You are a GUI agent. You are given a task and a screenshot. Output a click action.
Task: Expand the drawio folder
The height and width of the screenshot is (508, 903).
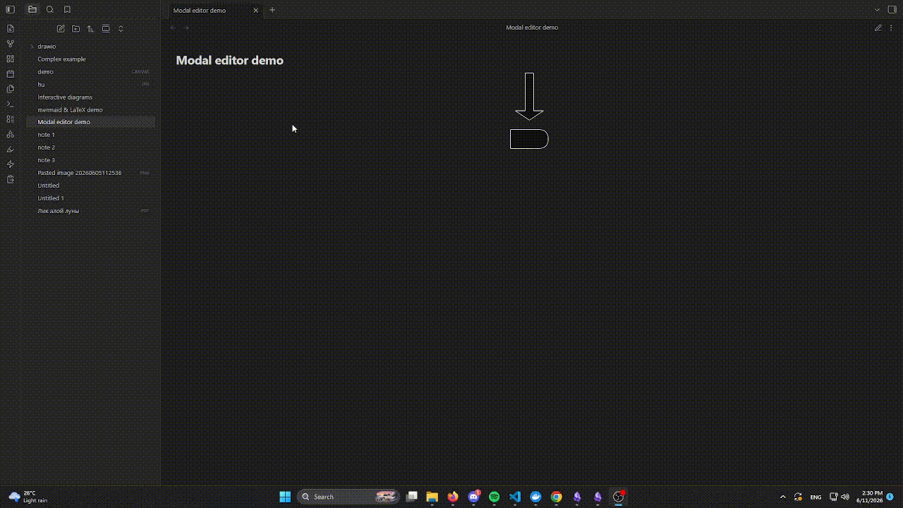point(90,47)
